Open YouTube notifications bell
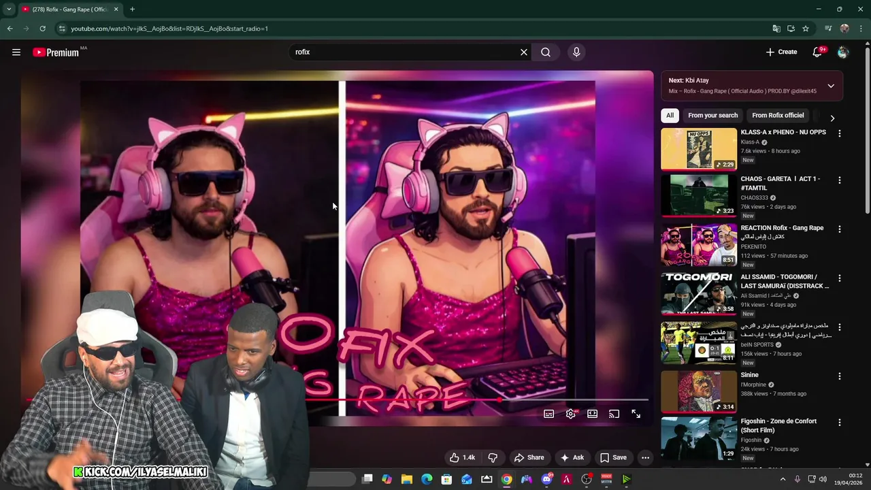 [818, 52]
